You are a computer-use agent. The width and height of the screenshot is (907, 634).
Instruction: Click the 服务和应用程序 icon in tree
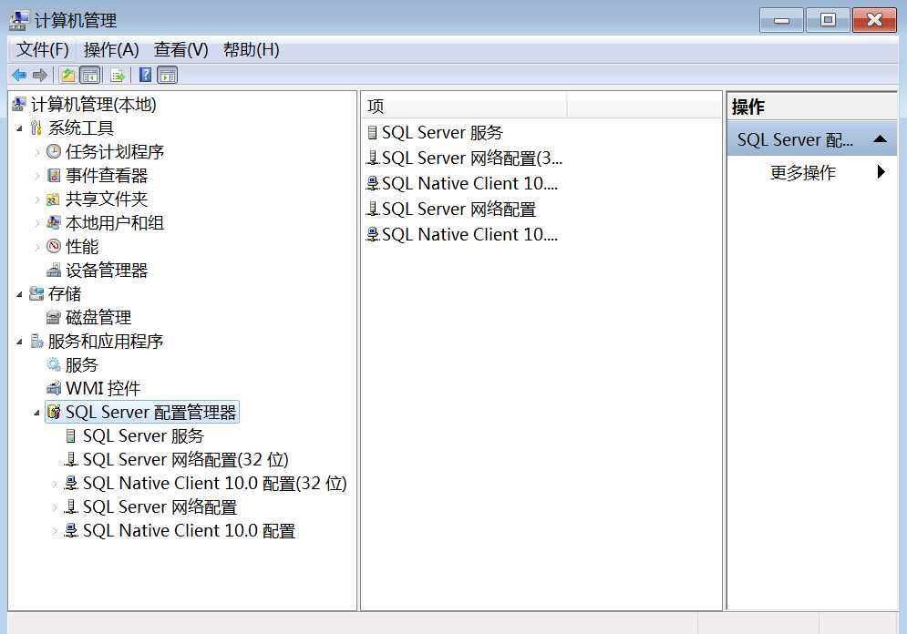point(36,341)
